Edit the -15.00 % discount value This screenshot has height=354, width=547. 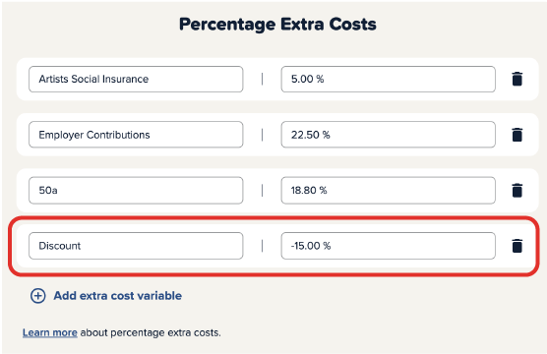(389, 246)
